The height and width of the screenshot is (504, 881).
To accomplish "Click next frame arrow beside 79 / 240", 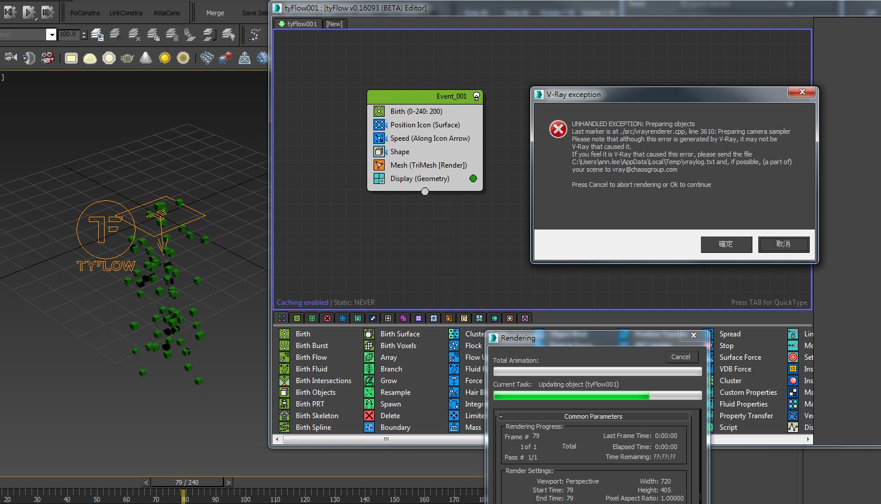I will [x=229, y=482].
